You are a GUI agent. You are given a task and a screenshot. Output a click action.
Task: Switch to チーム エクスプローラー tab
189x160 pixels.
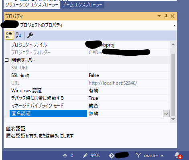pyautogui.click(x=83, y=5)
